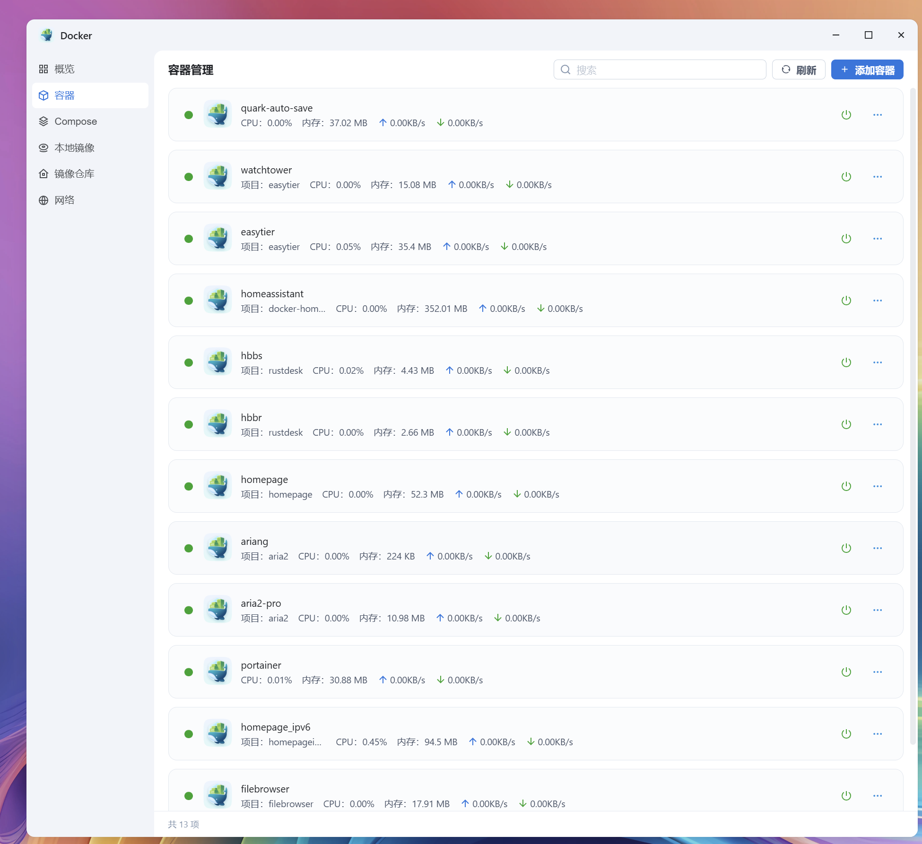Toggle power for hbbs container
The width and height of the screenshot is (922, 844).
[846, 362]
